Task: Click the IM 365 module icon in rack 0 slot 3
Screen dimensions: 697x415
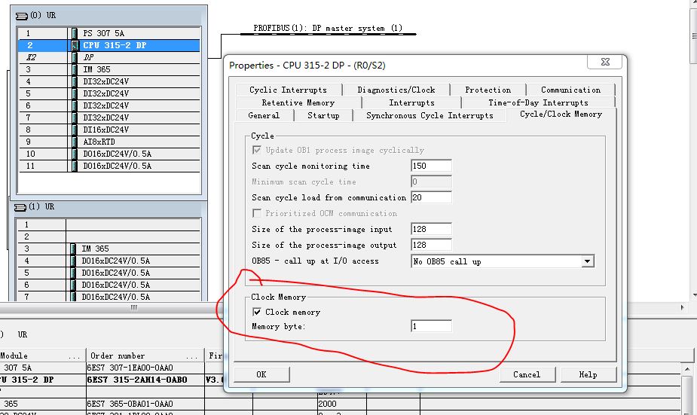Action: click(75, 69)
